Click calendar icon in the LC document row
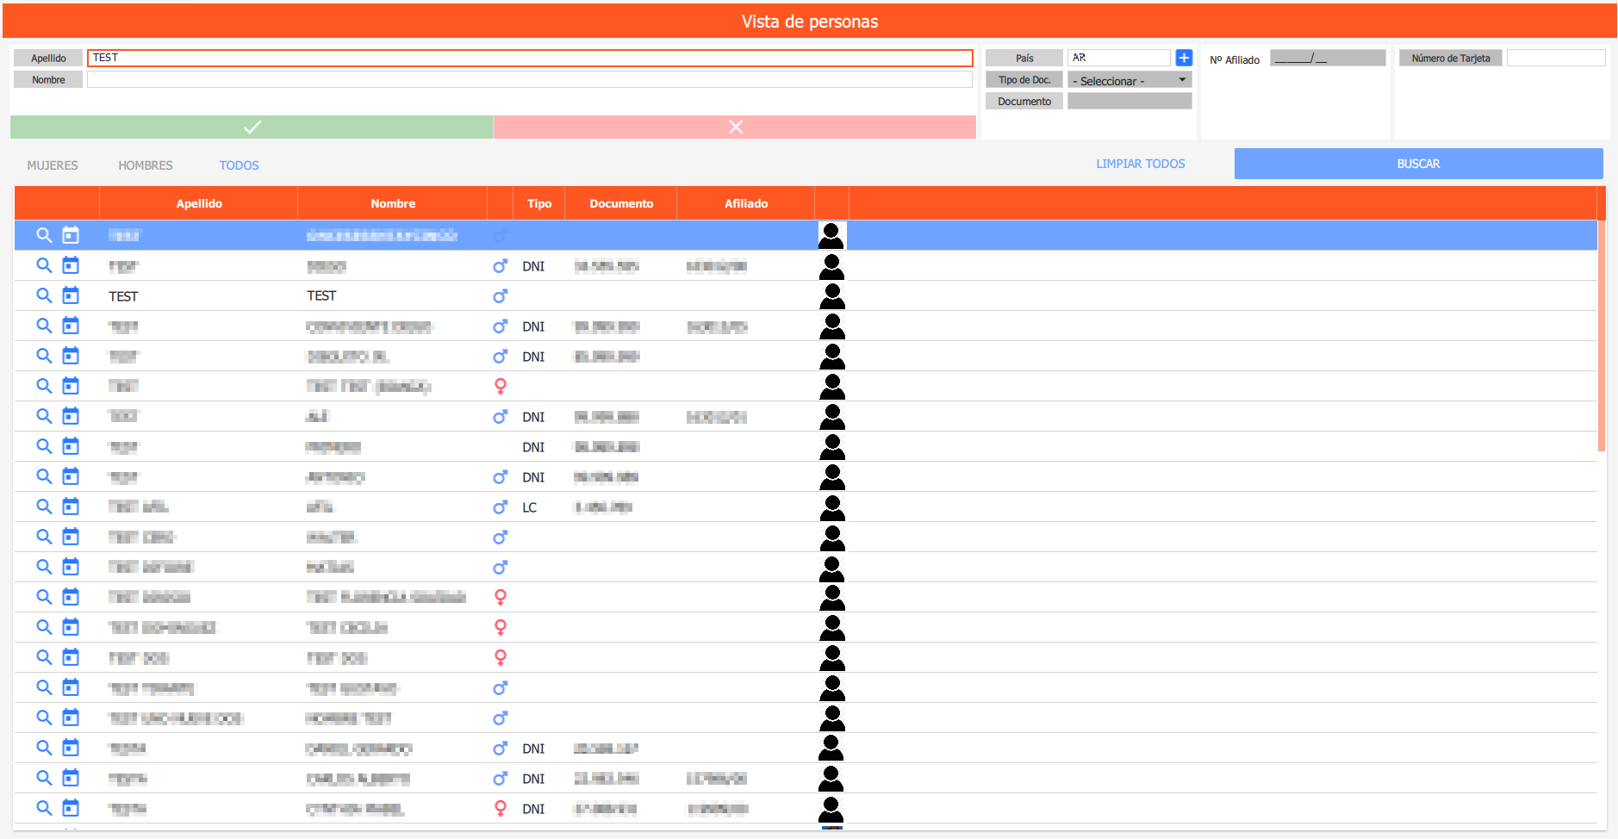 pos(71,507)
